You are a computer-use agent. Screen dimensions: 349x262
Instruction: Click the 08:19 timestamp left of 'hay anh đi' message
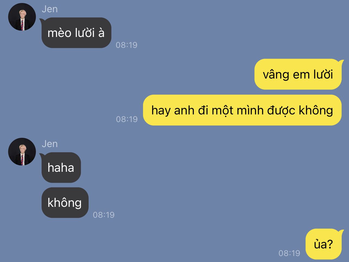(127, 119)
